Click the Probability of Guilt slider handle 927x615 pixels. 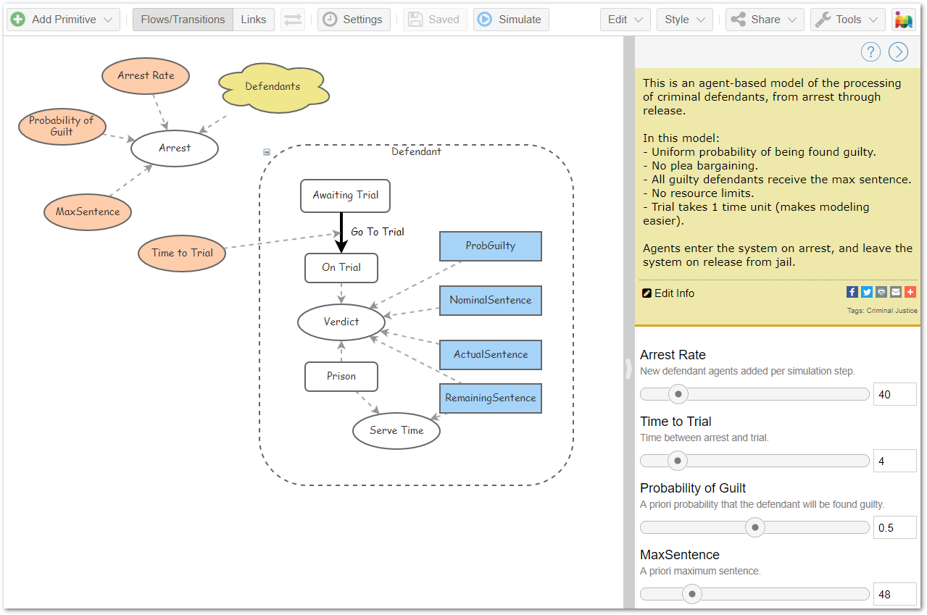755,527
